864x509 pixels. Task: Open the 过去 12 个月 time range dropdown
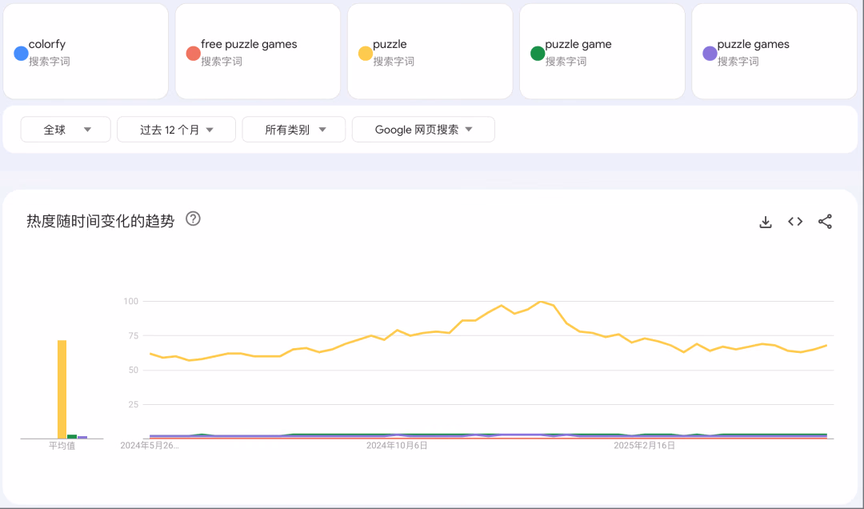[x=176, y=130]
